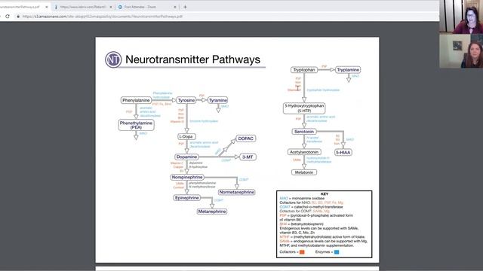This screenshot has width=483, height=271.
Task: Click the 5-HIAA node
Action: click(343, 152)
